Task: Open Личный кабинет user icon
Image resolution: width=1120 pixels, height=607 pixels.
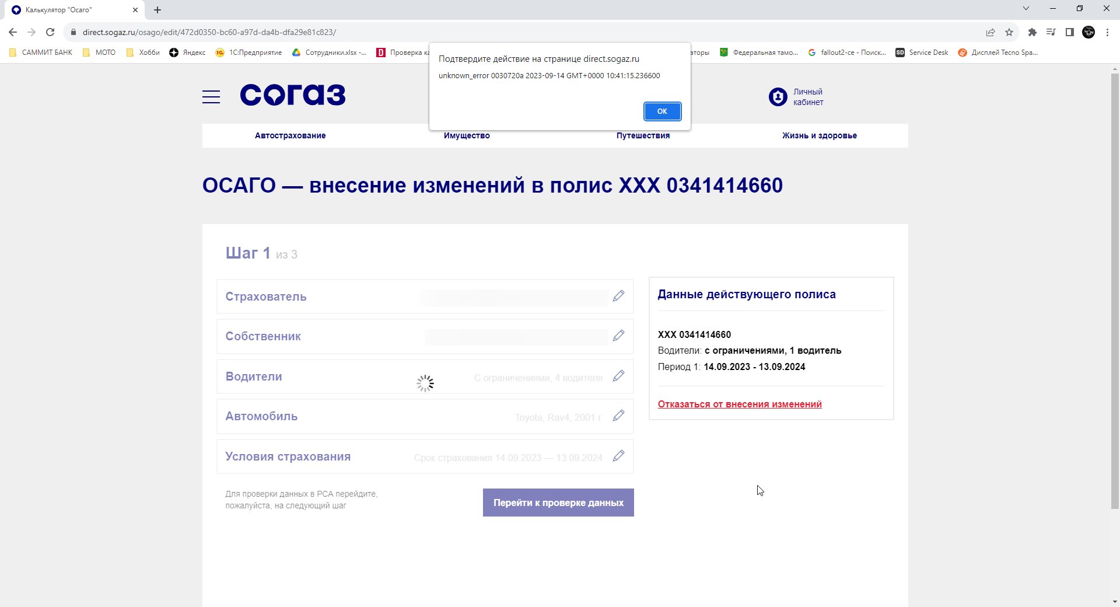Action: coord(778,96)
